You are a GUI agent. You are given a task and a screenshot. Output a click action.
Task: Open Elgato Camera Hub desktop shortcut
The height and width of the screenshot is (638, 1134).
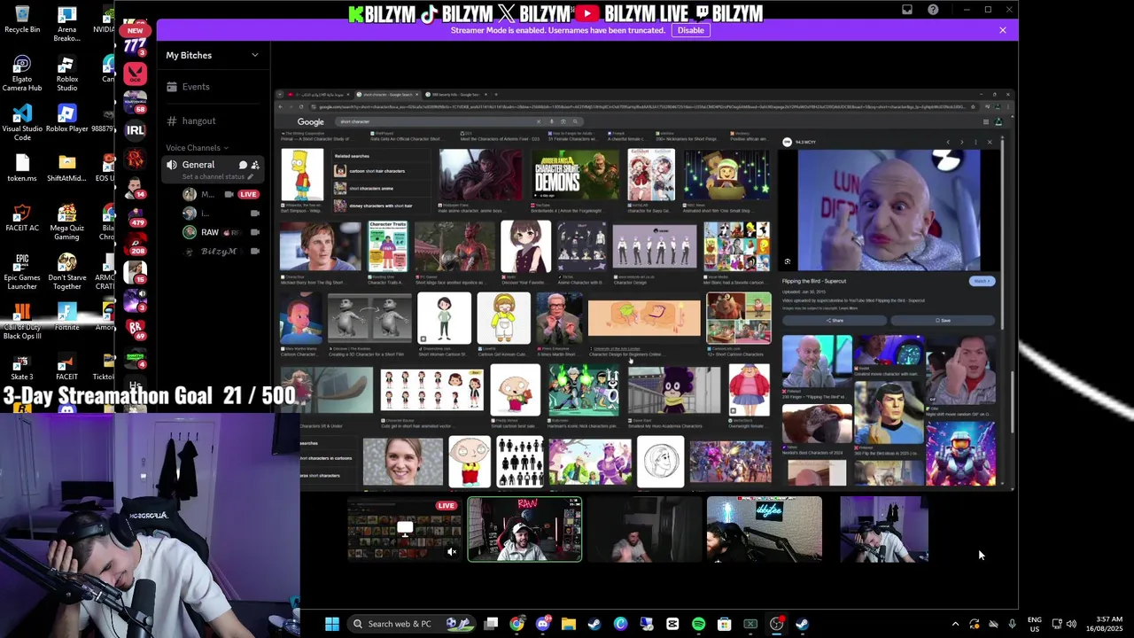(22, 74)
